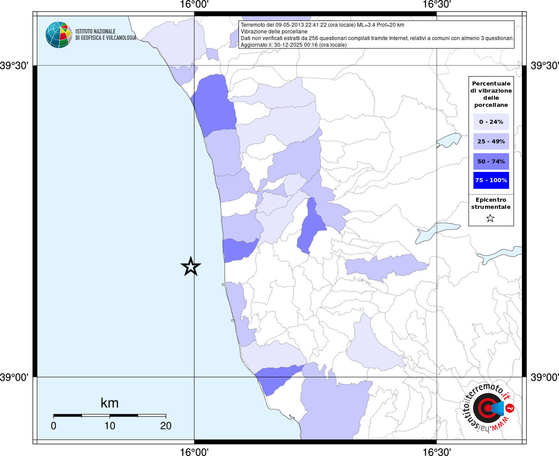The height and width of the screenshot is (456, 559).
Task: Select the 50 - 74% legend swatch
Action: click(x=491, y=161)
